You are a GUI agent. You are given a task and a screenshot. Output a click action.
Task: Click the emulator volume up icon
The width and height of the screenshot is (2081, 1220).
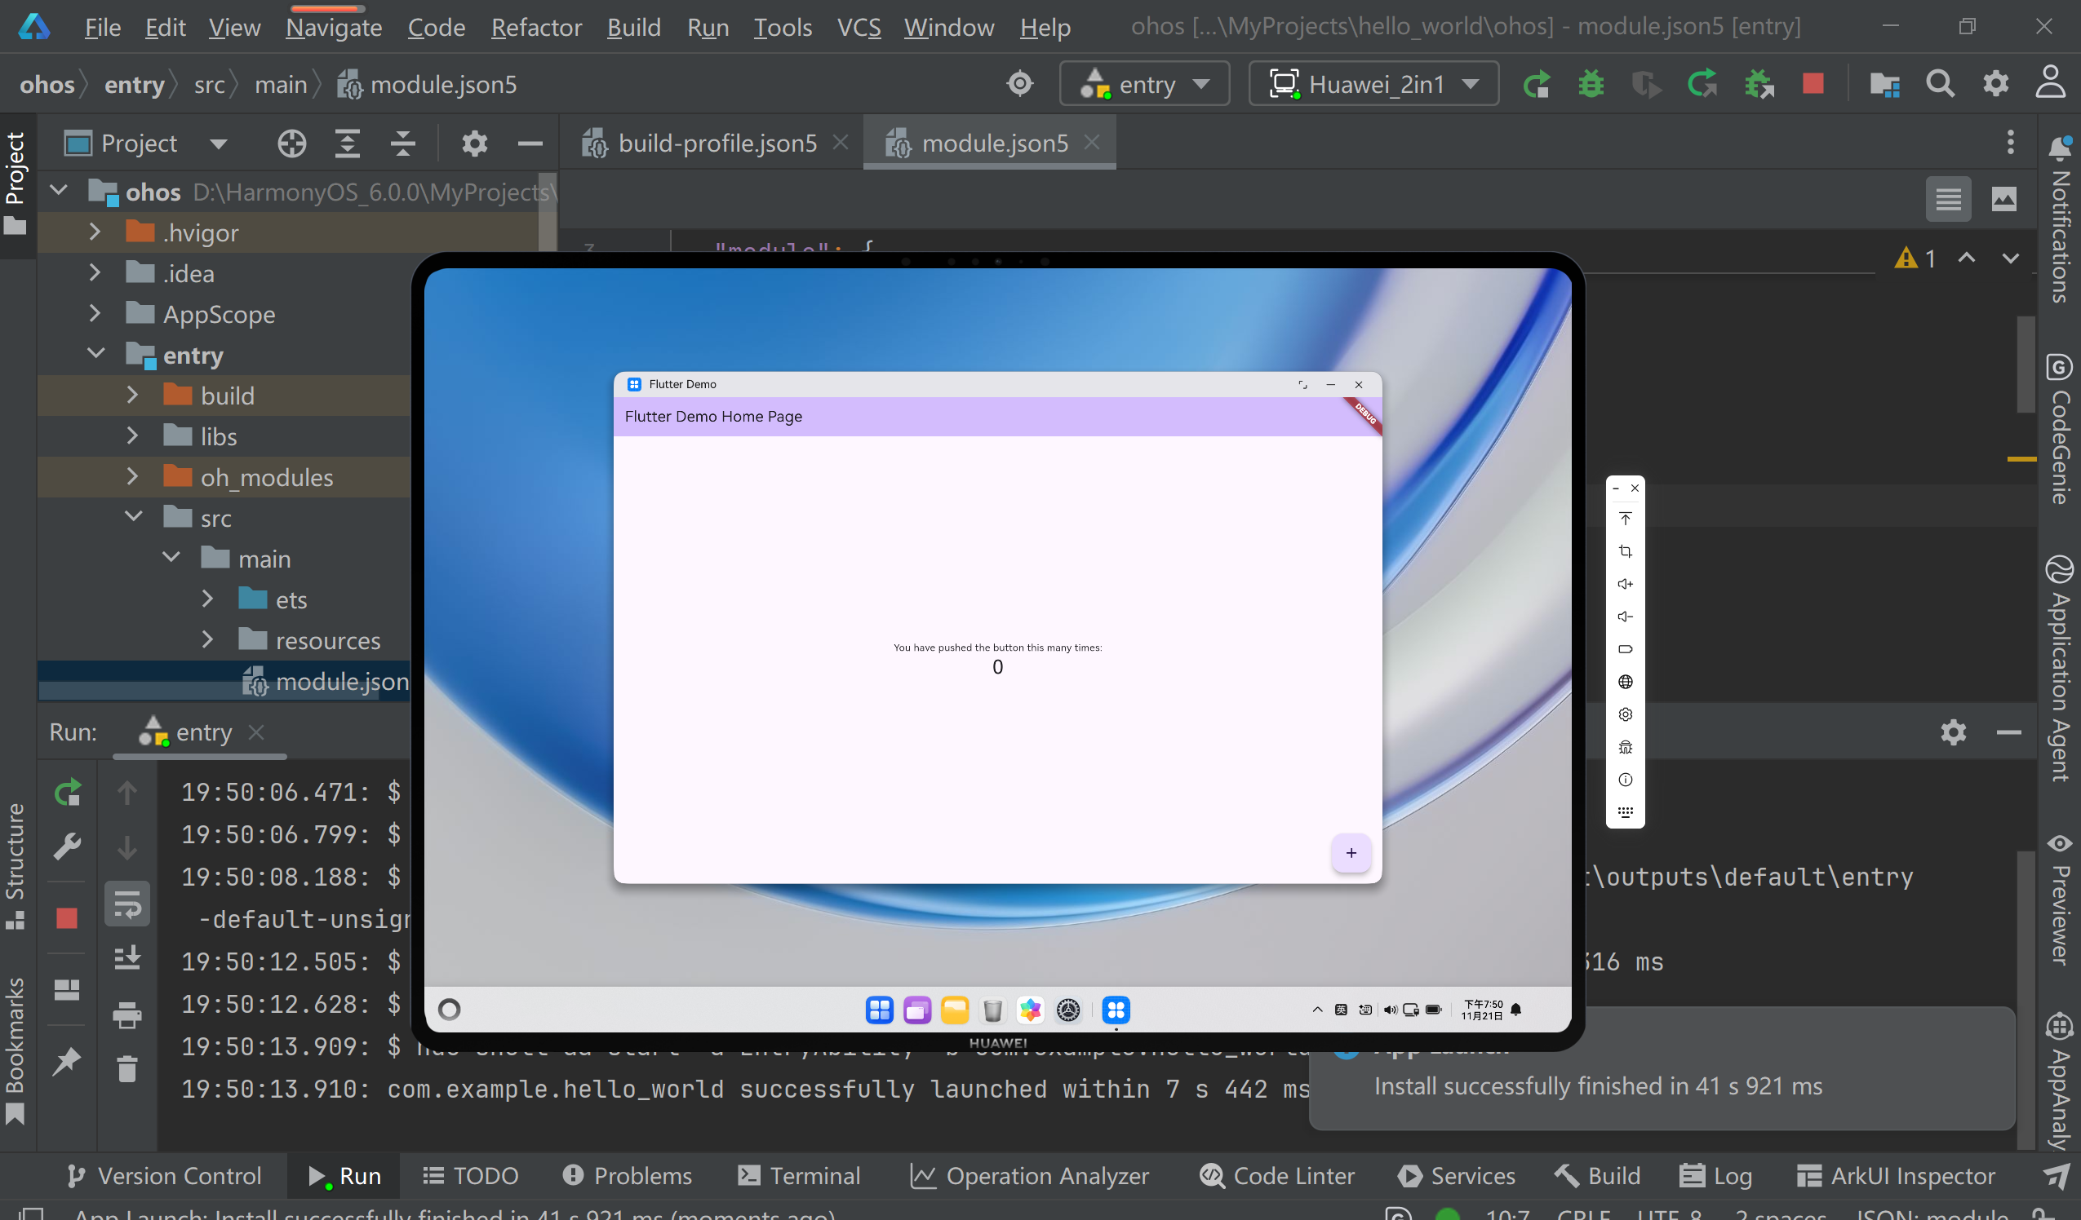(x=1625, y=585)
